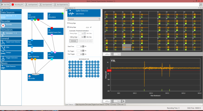Adjust overview ±200 µV range spinner
Image resolution: width=203 pixels, height=111 pixels.
pos(111,54)
